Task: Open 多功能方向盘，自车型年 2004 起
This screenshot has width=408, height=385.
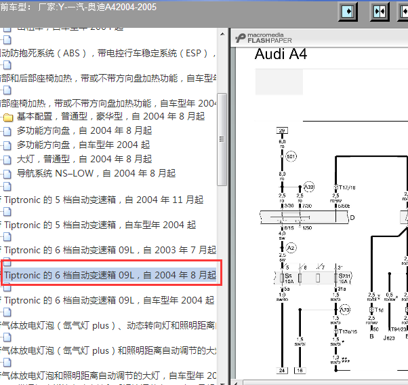Action: tap(83, 145)
